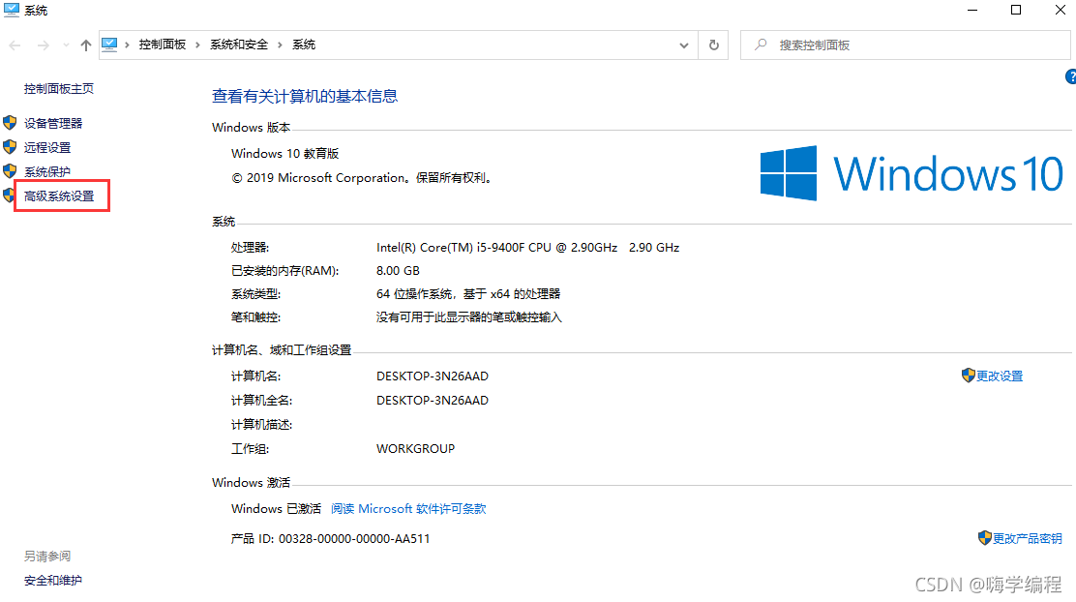This screenshot has width=1076, height=602.
Task: Select processor value Intel(R) Core(TM) i5-9400F
Action: coord(527,247)
